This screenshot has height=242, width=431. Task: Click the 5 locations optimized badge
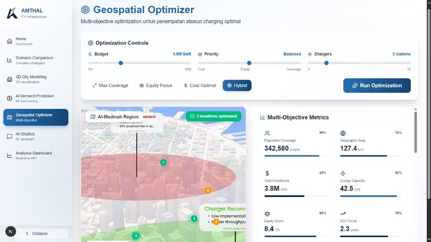[213, 116]
